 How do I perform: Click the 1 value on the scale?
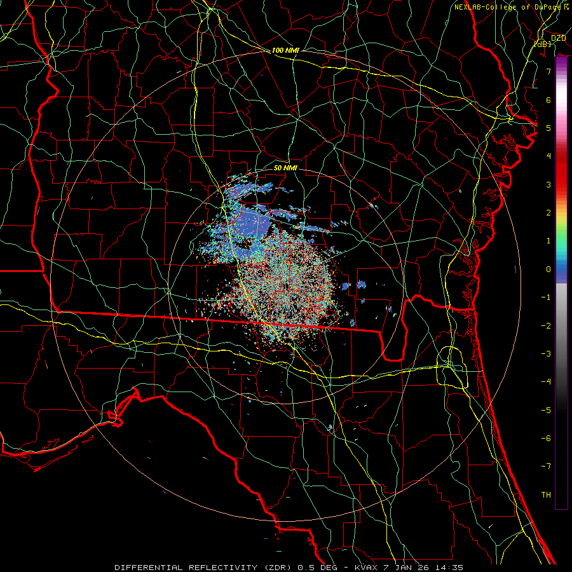tap(548, 241)
